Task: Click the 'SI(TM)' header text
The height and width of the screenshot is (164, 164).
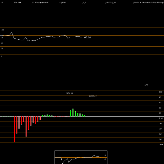Action: [x=62, y=3]
